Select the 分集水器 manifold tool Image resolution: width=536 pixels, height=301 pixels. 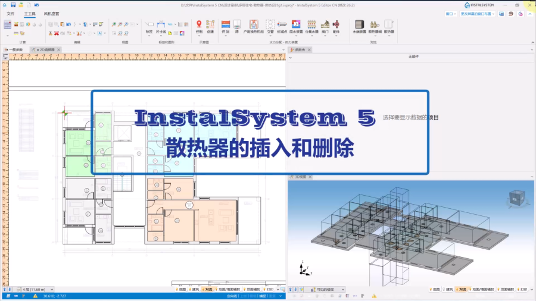tap(311, 27)
